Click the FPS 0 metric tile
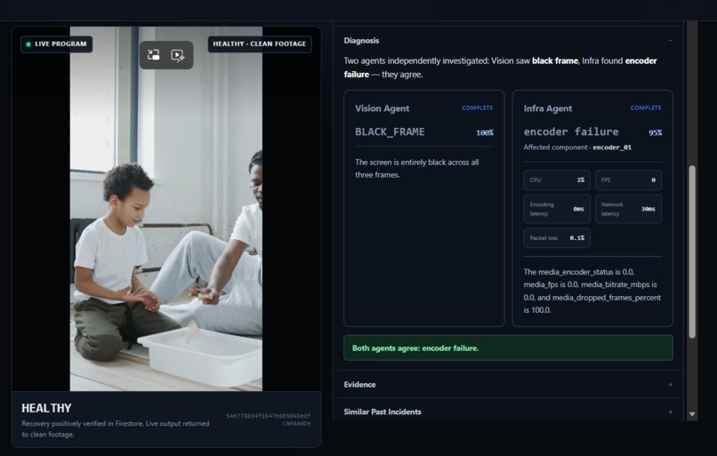This screenshot has width=717, height=456. [628, 180]
